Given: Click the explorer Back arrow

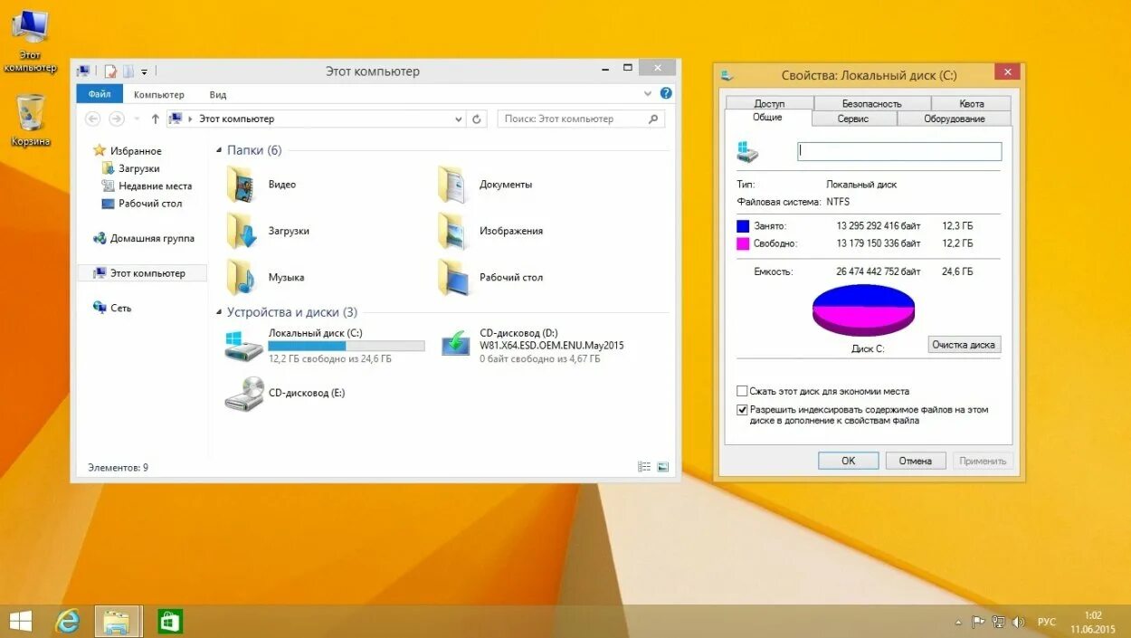Looking at the screenshot, I should click(92, 119).
